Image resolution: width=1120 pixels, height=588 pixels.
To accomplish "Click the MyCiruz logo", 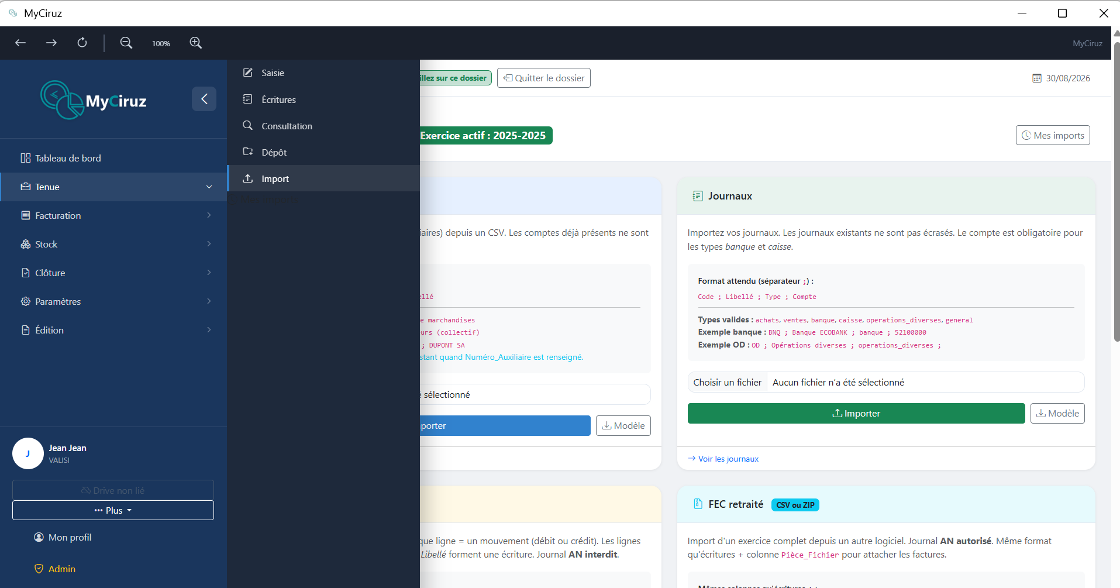I will pos(94,100).
